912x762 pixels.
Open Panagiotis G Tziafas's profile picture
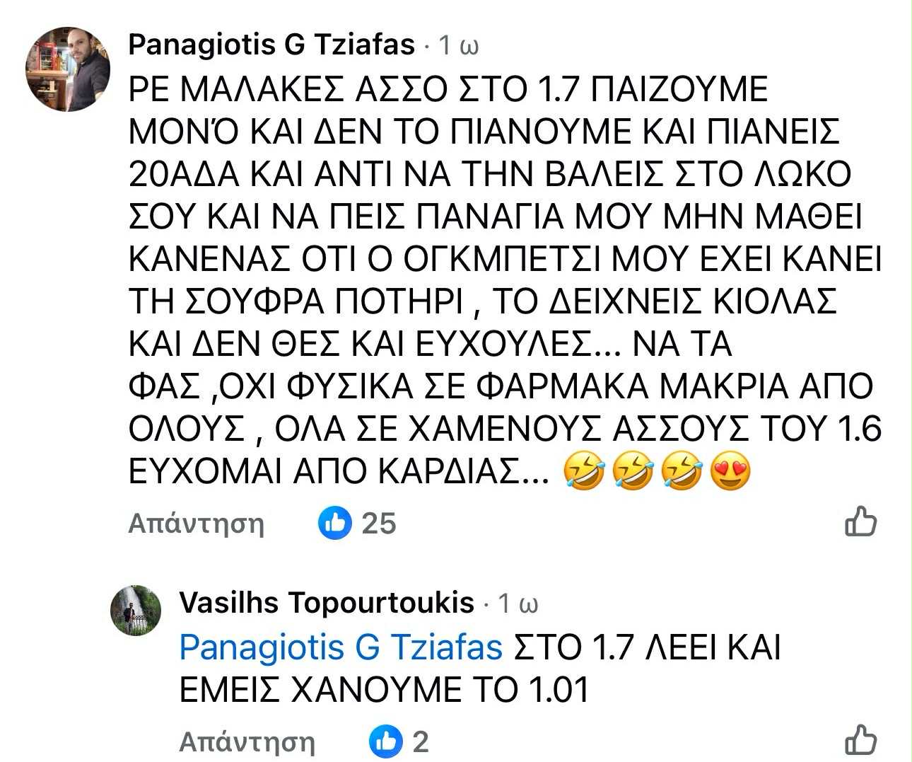pyautogui.click(x=68, y=69)
